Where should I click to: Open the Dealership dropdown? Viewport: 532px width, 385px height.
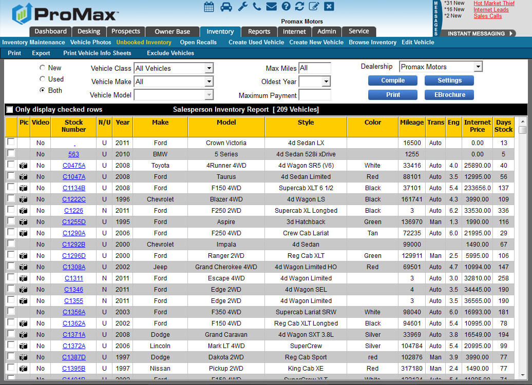pyautogui.click(x=478, y=66)
